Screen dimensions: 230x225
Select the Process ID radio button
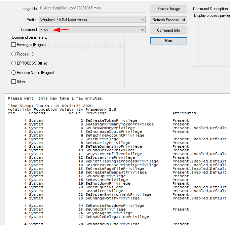click(x=14, y=54)
